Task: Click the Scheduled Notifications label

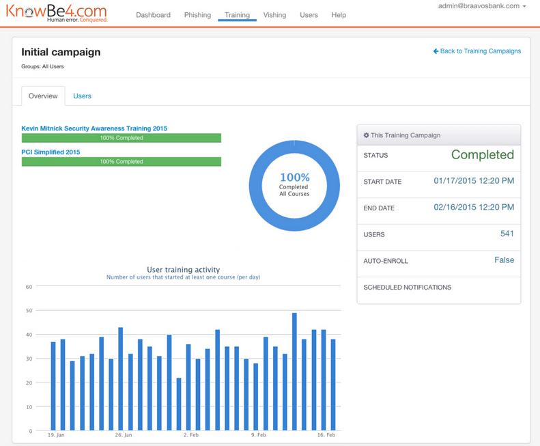Action: 407,288
